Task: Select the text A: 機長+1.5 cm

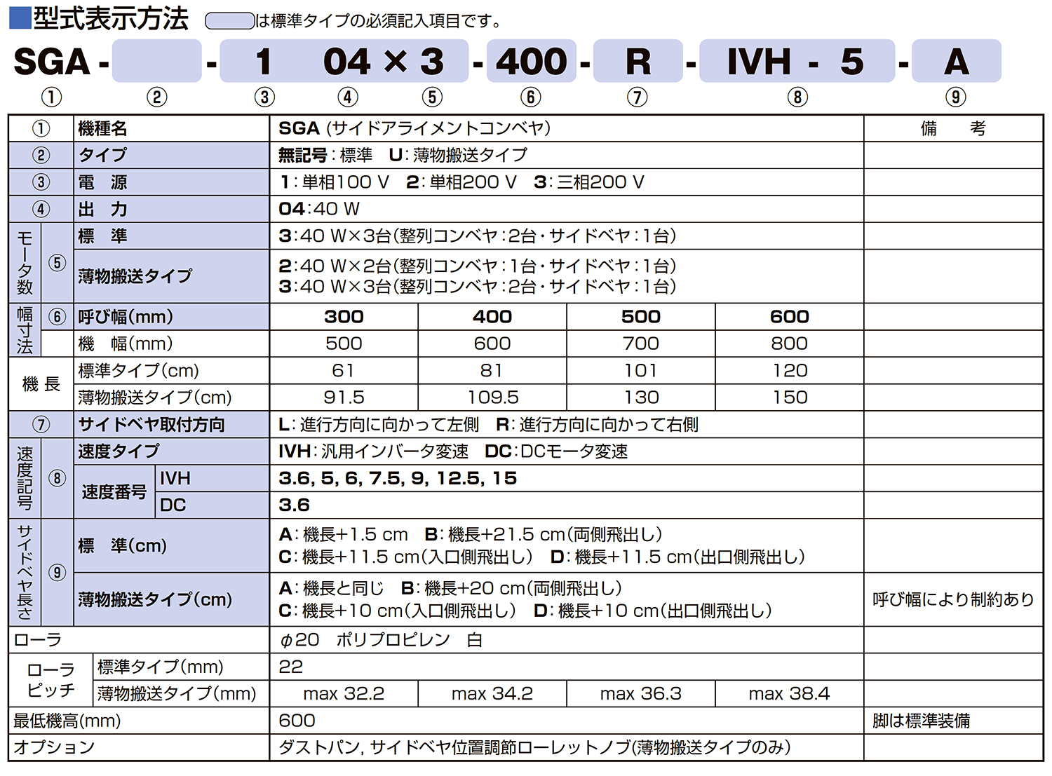Action: (344, 535)
